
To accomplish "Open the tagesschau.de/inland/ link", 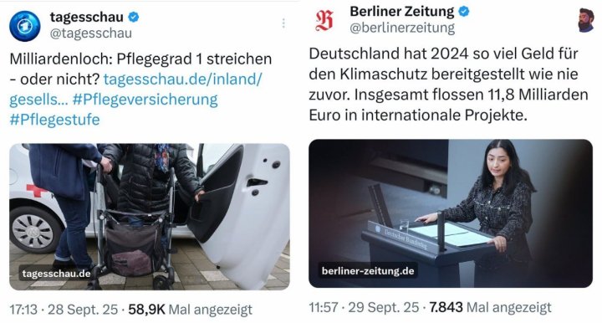I will pos(183,79).
